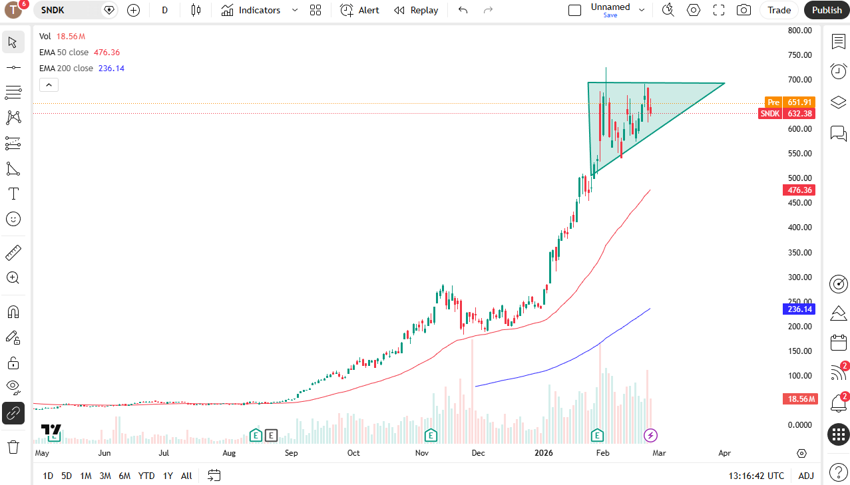
Task: Expand indicator favorites dropdown arrow
Action: click(295, 10)
